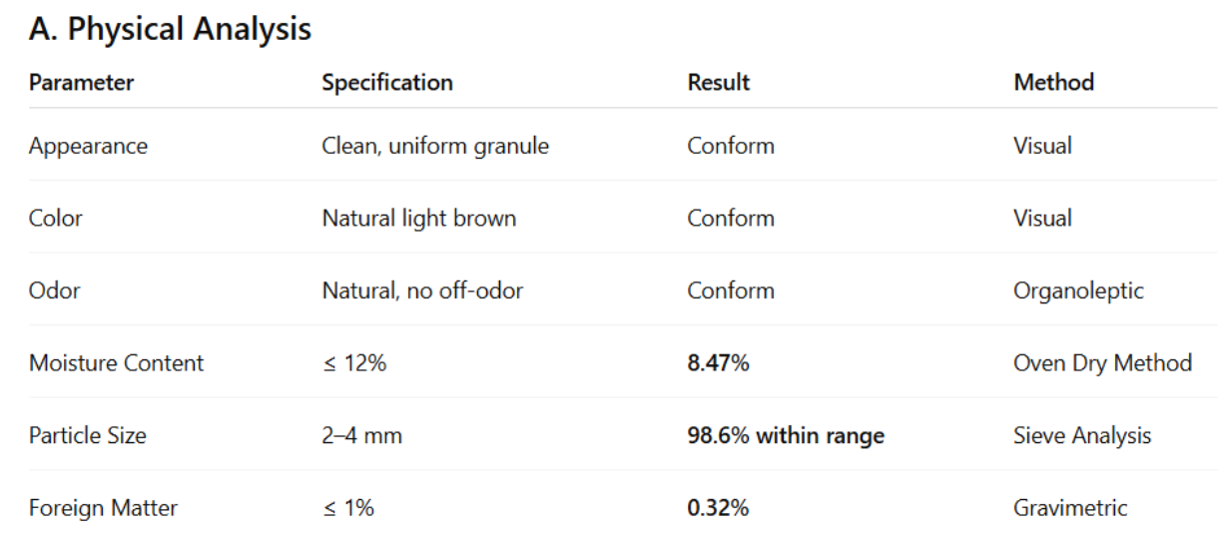This screenshot has width=1228, height=549.
Task: Click the Parameter column header
Action: [81, 82]
